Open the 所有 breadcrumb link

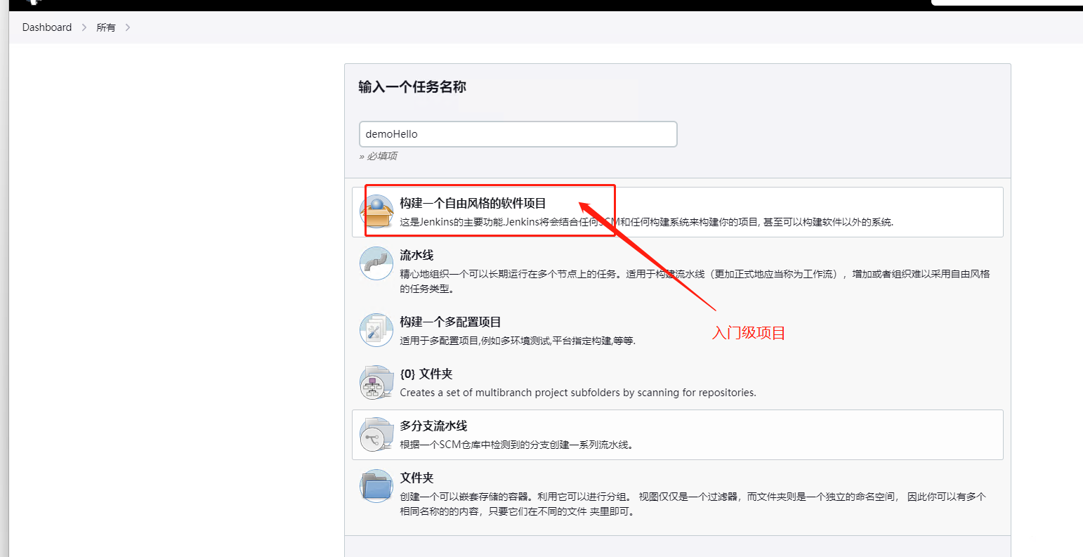(106, 27)
